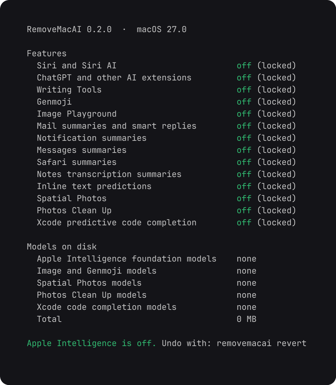This screenshot has height=385, width=336.
Task: Click 'off' status for Notification summaries
Action: pos(244,138)
